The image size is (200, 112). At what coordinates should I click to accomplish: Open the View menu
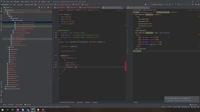click(x=12, y=2)
